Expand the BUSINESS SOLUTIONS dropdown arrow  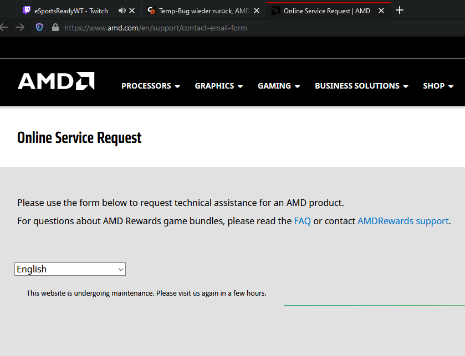click(x=406, y=86)
